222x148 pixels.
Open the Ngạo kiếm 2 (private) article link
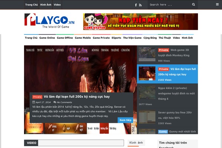point(176,93)
